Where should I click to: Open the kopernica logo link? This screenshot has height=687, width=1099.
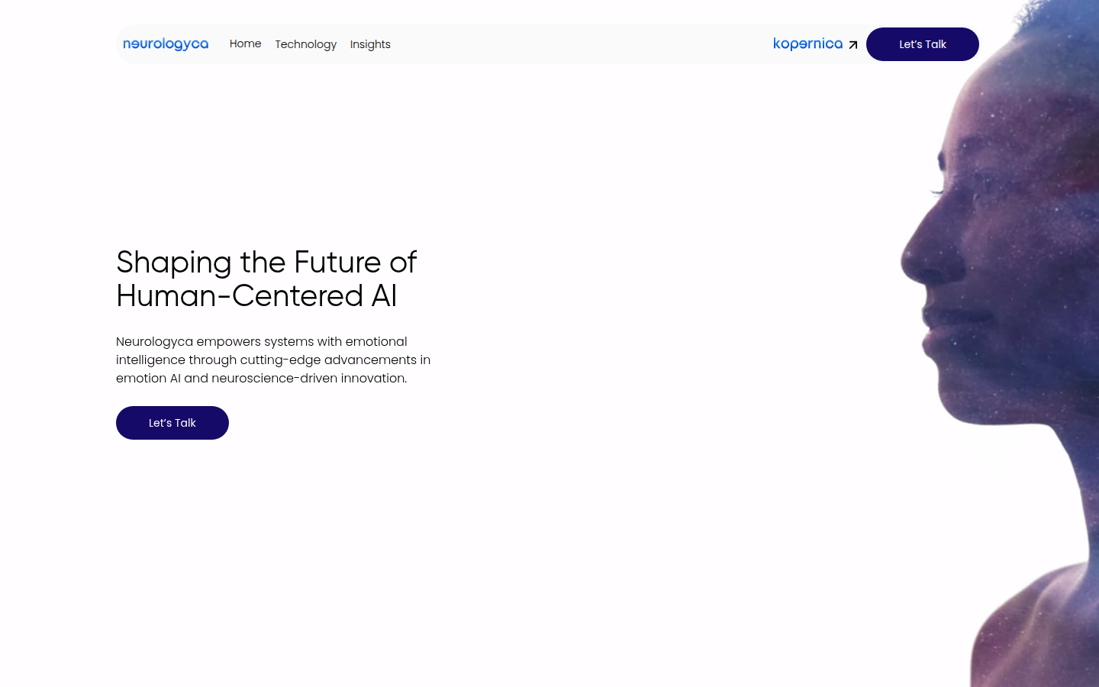(807, 44)
